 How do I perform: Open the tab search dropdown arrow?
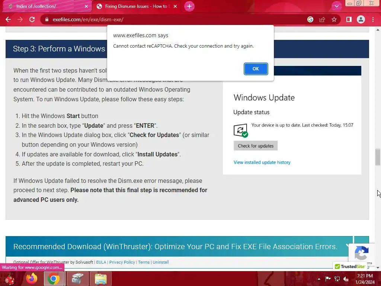click(336, 6)
